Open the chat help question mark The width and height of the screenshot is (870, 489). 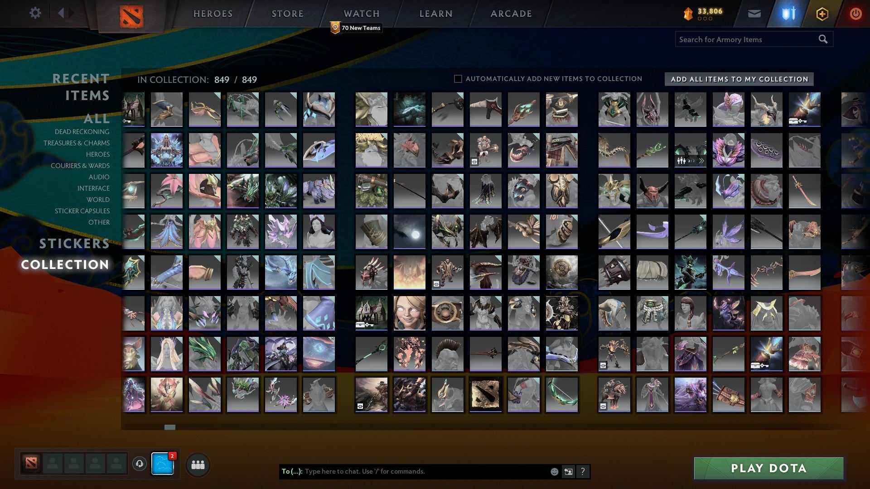(583, 472)
